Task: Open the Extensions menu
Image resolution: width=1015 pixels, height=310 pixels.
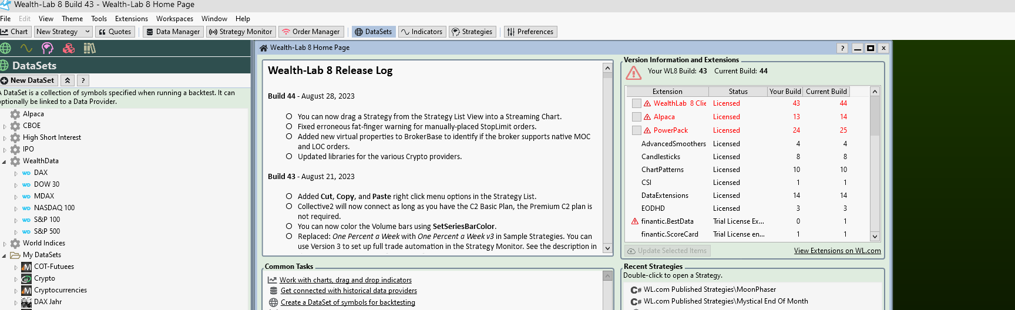Action: (132, 19)
